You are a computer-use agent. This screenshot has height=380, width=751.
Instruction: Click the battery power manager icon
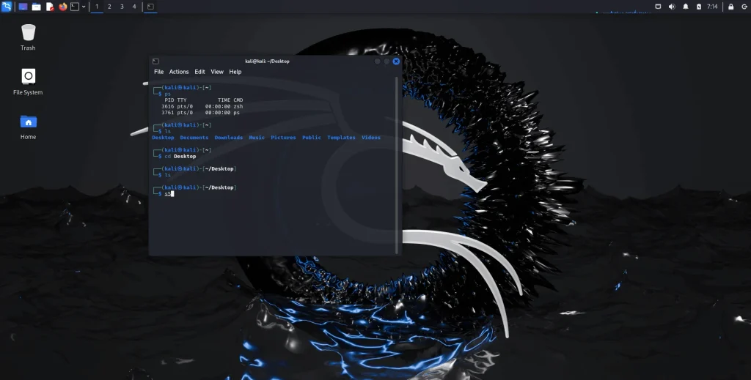click(x=699, y=7)
